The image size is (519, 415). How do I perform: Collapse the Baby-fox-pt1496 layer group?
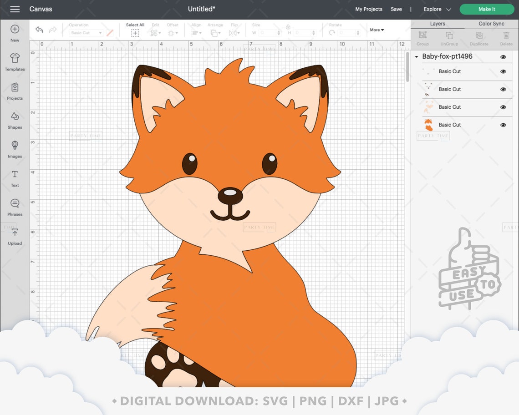[416, 56]
